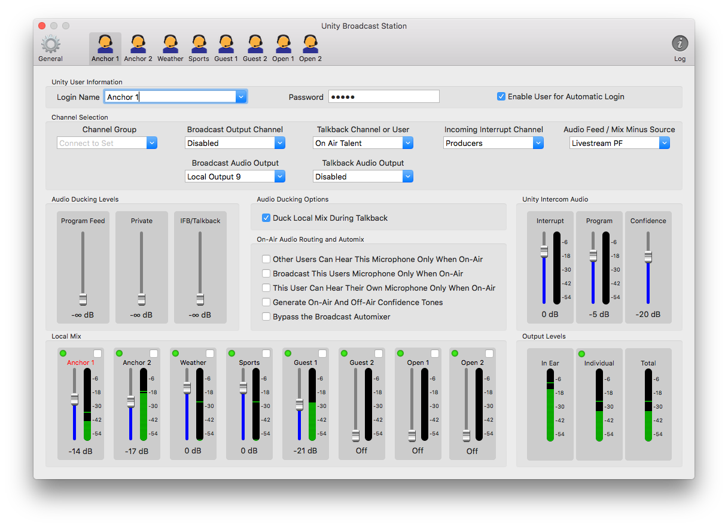This screenshot has height=527, width=728.
Task: Click the -17 dB value under Anchor 2
Action: (x=136, y=451)
